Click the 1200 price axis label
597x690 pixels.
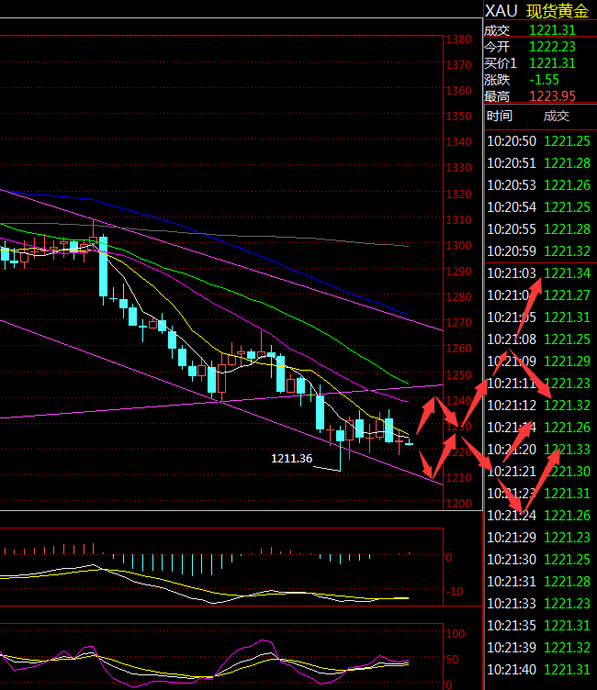[x=458, y=504]
